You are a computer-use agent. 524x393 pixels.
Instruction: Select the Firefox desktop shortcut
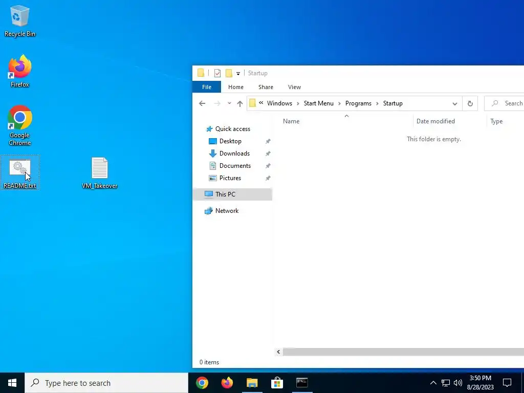(20, 71)
